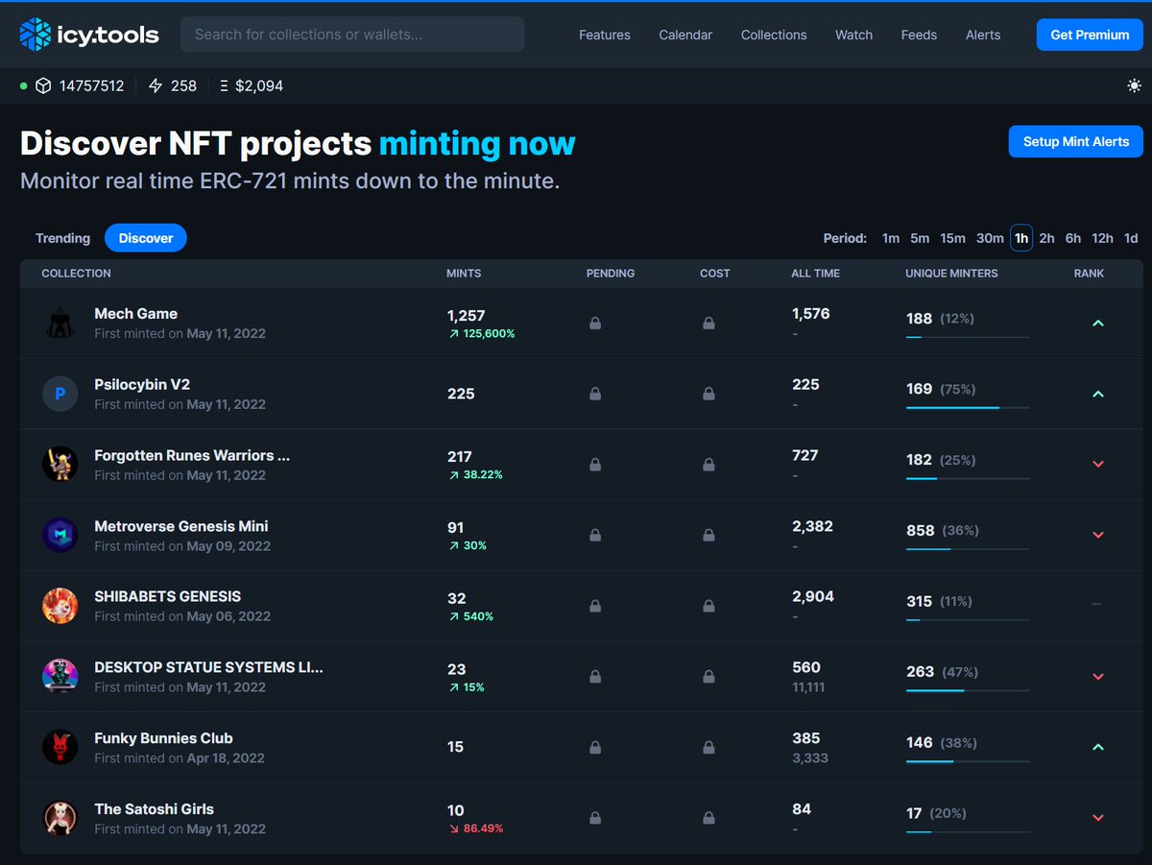The image size is (1152, 865).
Task: Click the gas price lightning icon
Action: click(x=156, y=85)
